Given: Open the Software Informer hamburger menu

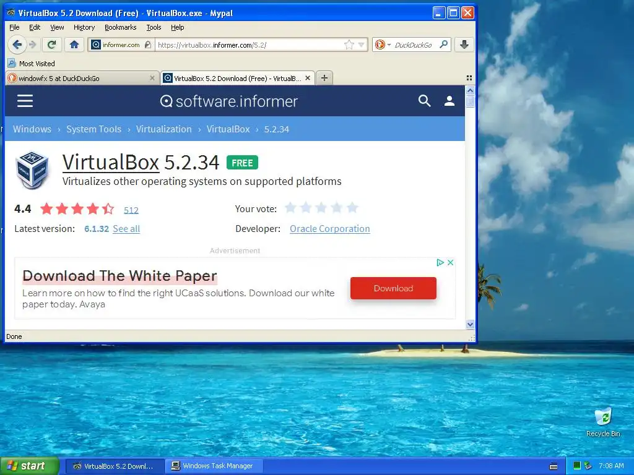Looking at the screenshot, I should [x=25, y=101].
